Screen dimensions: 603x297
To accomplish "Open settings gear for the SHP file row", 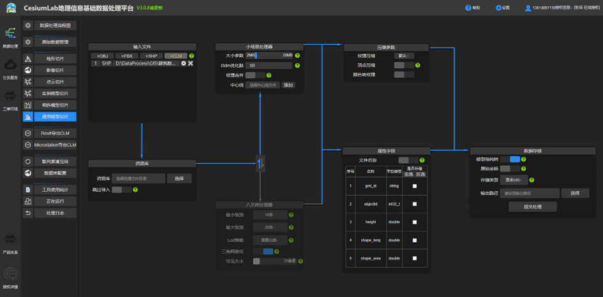I will click(x=183, y=63).
